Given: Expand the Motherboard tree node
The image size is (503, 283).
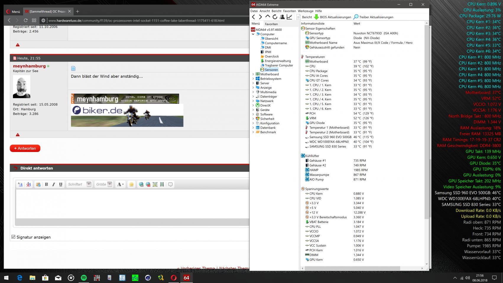Looking at the screenshot, I should pyautogui.click(x=253, y=74).
